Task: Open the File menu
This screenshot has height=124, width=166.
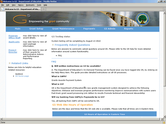Action: pyautogui.click(x=2, y=5)
